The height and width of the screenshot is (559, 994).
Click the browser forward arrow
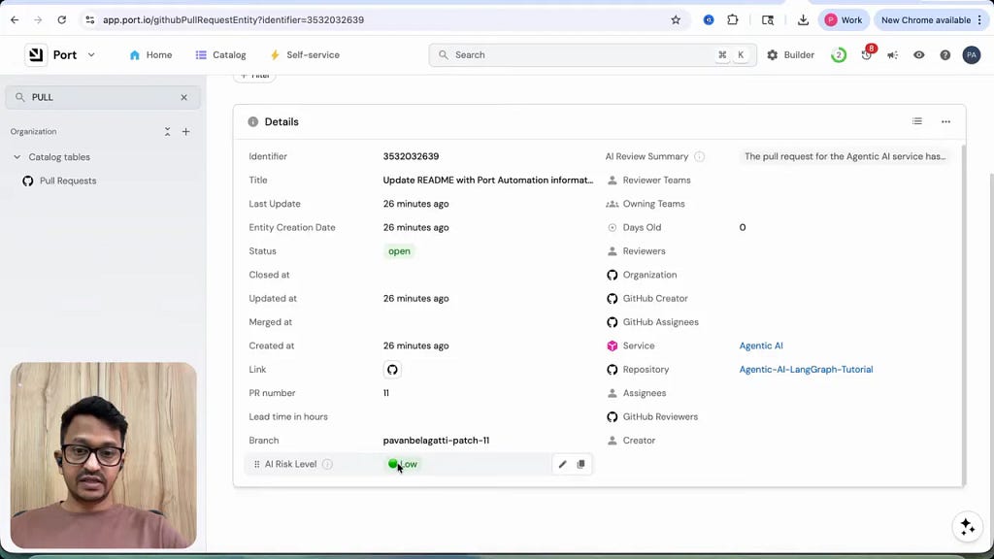coord(38,19)
